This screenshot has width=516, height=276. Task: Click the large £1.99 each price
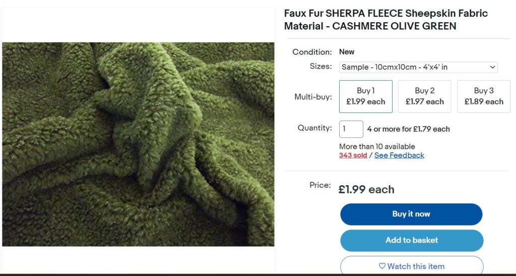(366, 190)
